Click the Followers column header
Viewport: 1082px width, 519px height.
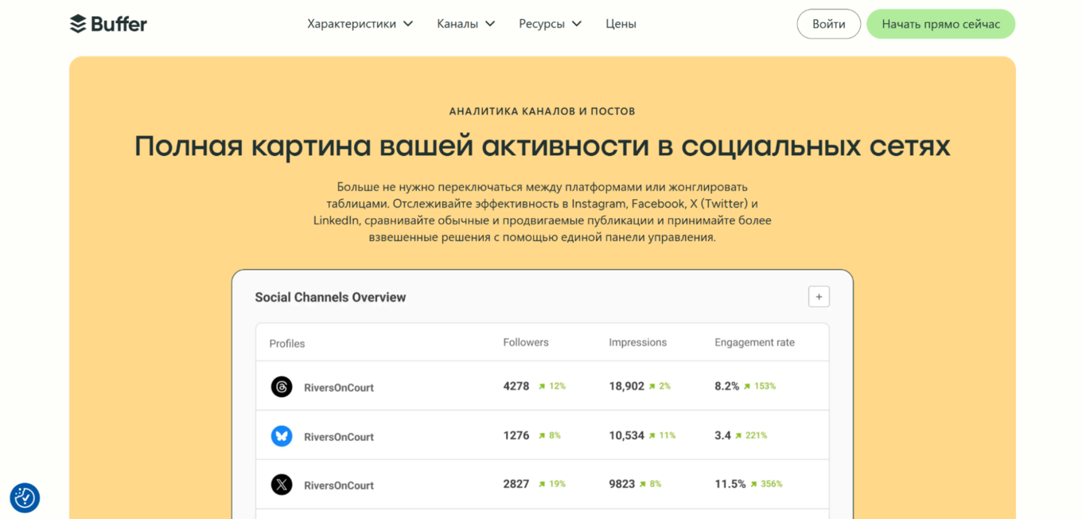click(x=526, y=342)
